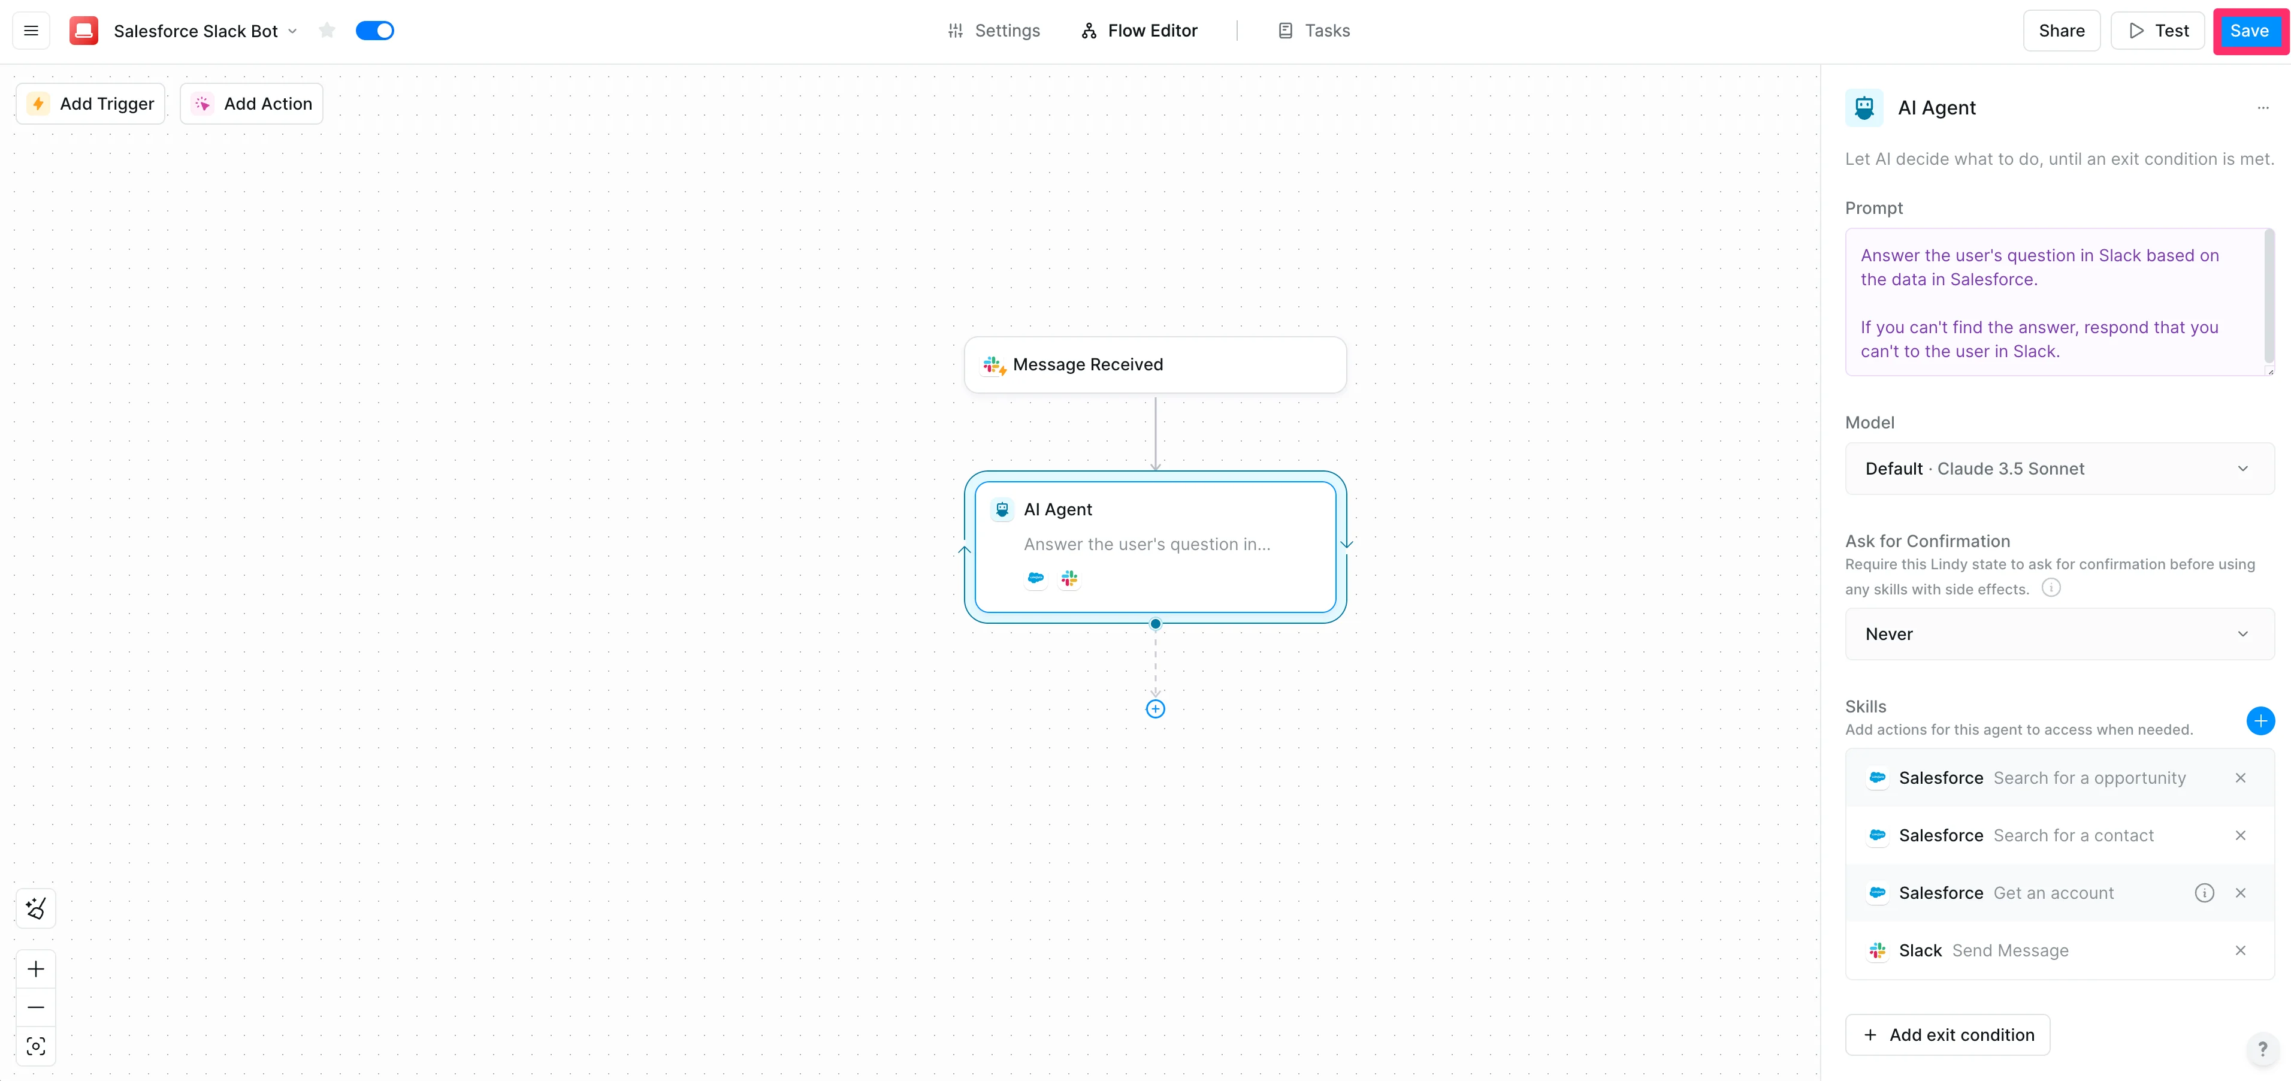Click the Save button
2291x1081 pixels.
click(2248, 31)
